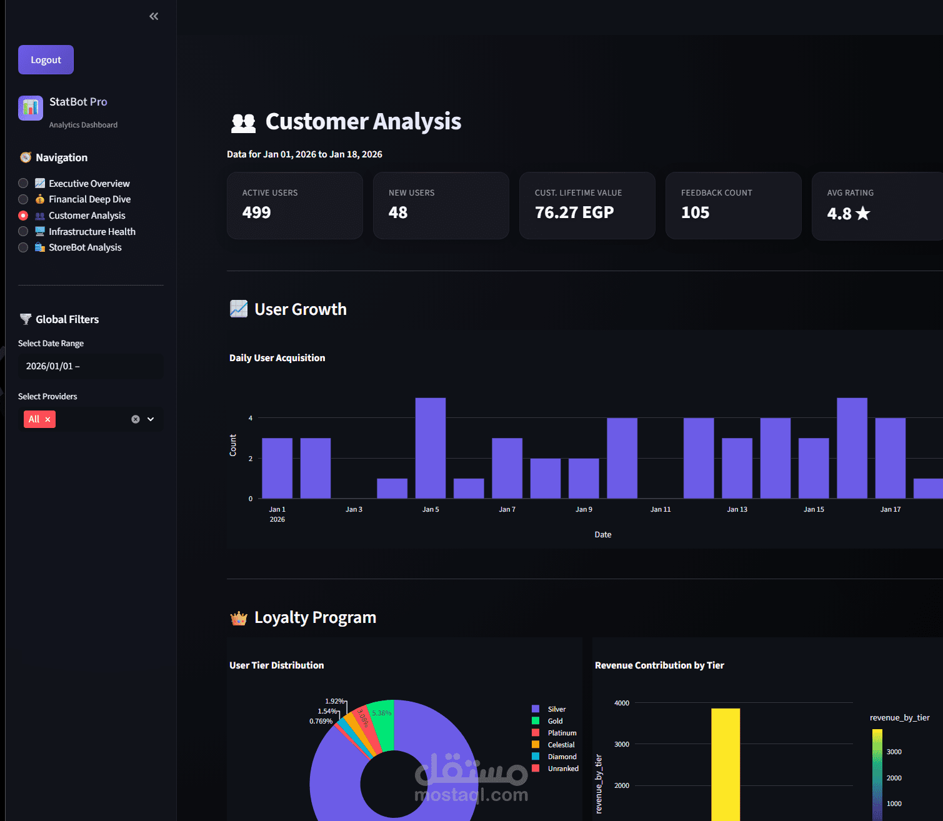The height and width of the screenshot is (821, 943).
Task: Click the StoreBot Analysis shop icon
Action: (x=40, y=247)
